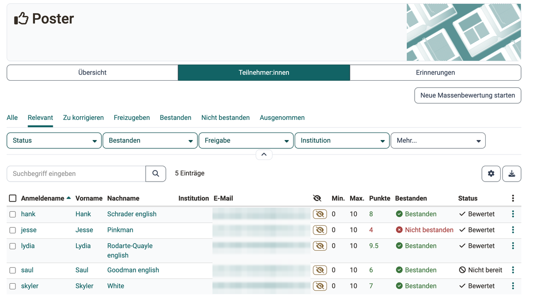Toggle visibility for hank's result
537x301 pixels.
point(320,214)
